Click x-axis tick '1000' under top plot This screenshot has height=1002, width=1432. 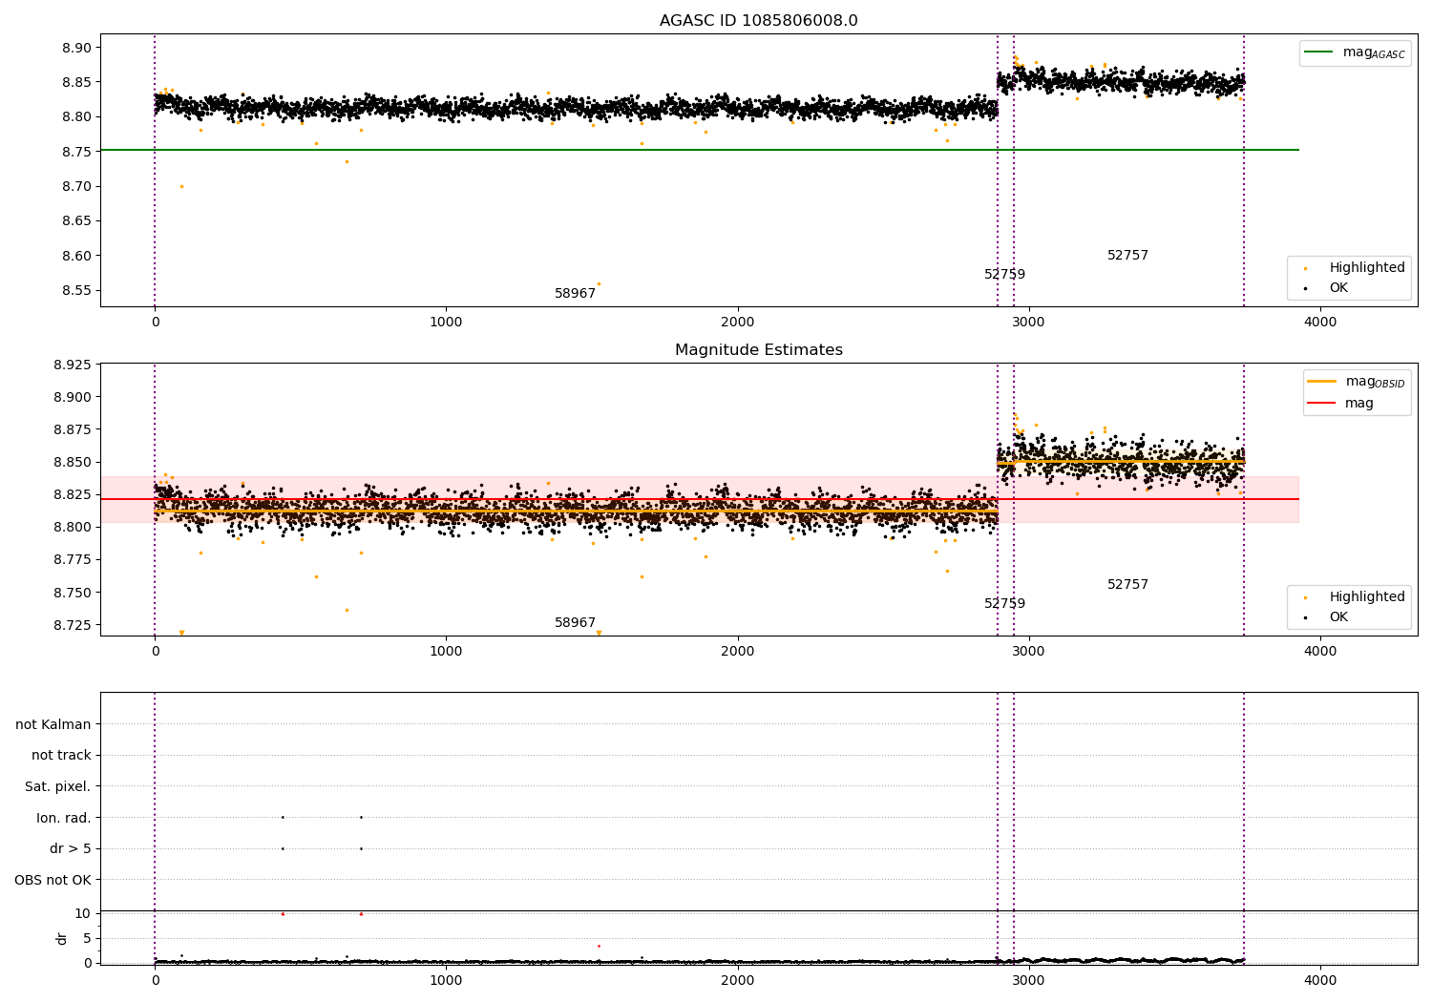pos(446,323)
